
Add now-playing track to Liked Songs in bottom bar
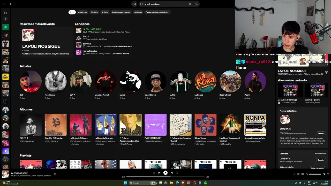[x=55, y=174]
